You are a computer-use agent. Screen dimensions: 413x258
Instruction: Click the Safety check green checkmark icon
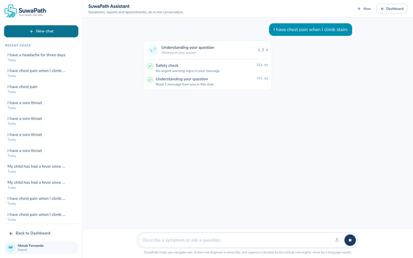point(150,66)
